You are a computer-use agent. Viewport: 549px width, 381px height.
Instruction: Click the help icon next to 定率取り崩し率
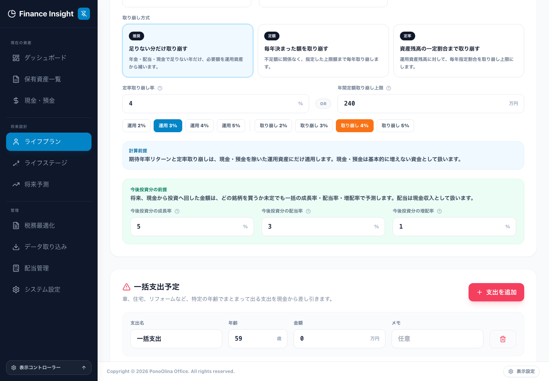[160, 88]
